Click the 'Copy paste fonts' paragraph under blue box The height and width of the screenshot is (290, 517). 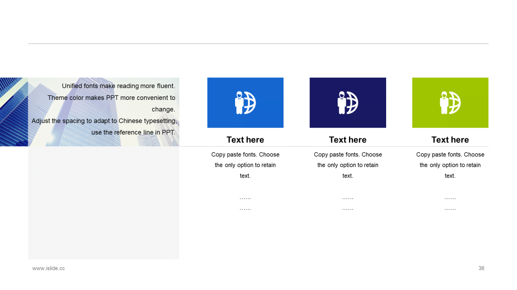click(x=245, y=165)
